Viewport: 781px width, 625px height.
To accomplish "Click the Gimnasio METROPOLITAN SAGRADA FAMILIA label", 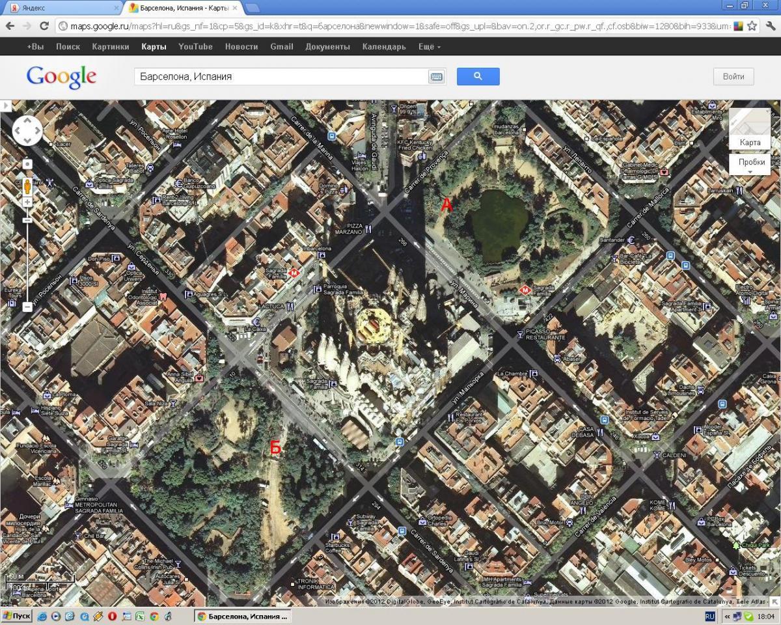I will [x=98, y=505].
